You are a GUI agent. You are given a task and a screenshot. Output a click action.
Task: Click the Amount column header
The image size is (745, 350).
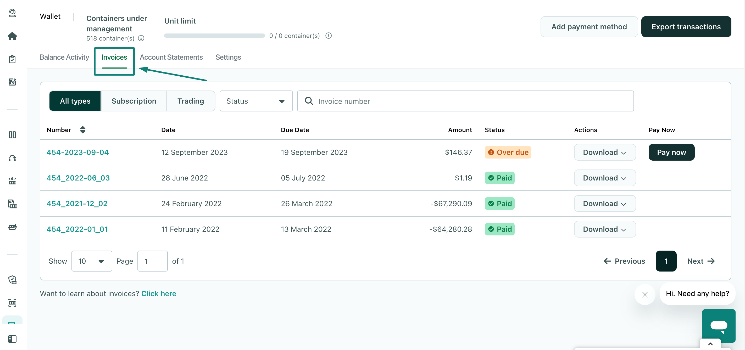(x=460, y=130)
